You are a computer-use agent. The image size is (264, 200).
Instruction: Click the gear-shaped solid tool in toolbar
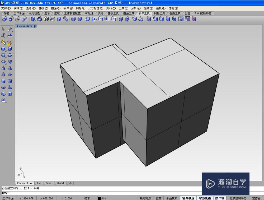click(65, 19)
